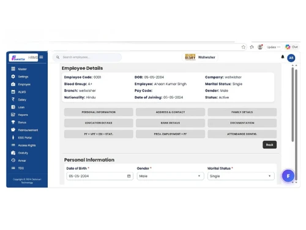Click the Employee Code value 0001
Viewport: 306px width, 230px height.
coord(97,77)
